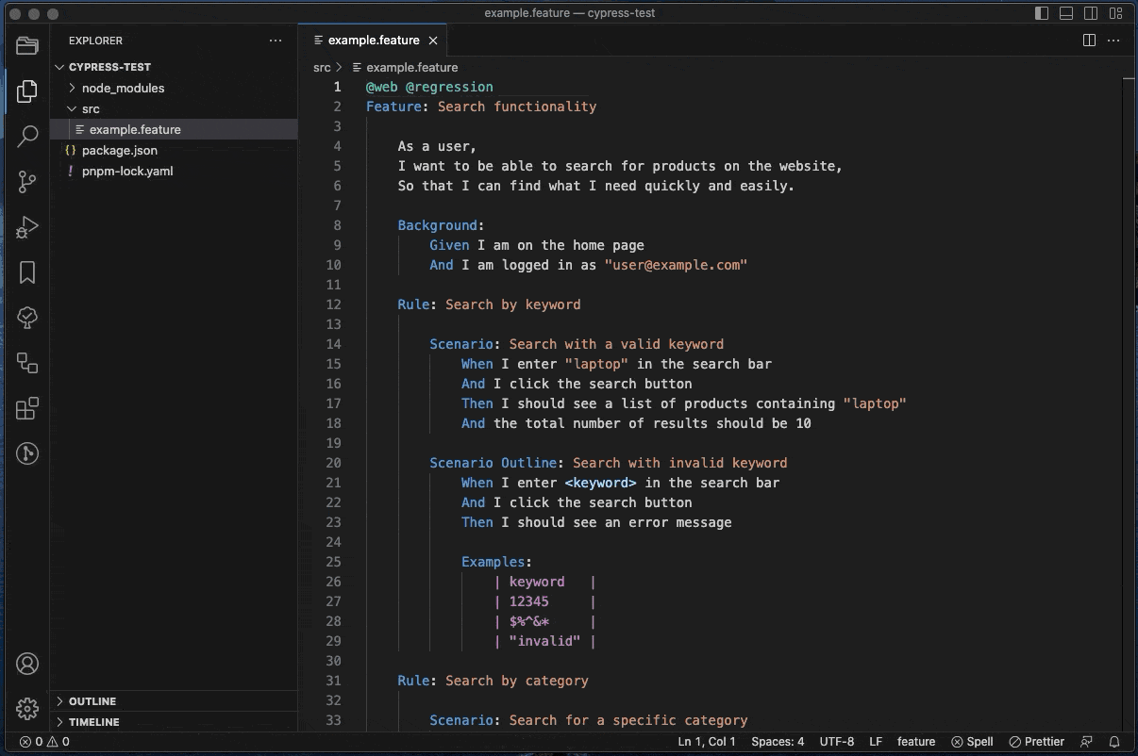Toggle the primary sidebar visibility
This screenshot has height=756, width=1138.
[x=1042, y=13]
